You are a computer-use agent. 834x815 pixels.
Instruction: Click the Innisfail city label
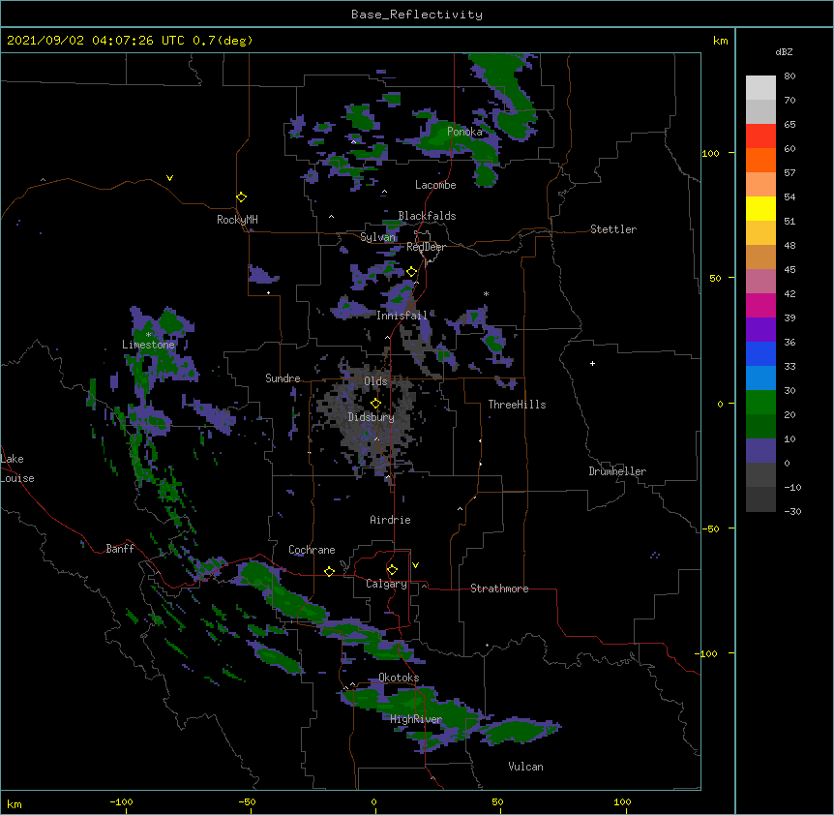pyautogui.click(x=402, y=316)
